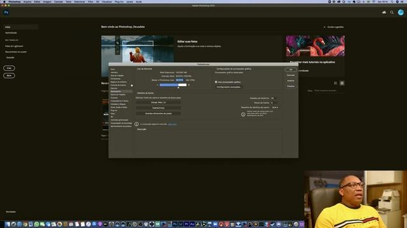407x228 pixels.
Task: Open the Editar menu
Action: click(x=37, y=1)
